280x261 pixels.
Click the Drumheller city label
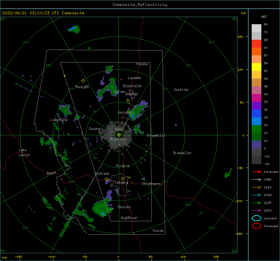[x=182, y=153]
